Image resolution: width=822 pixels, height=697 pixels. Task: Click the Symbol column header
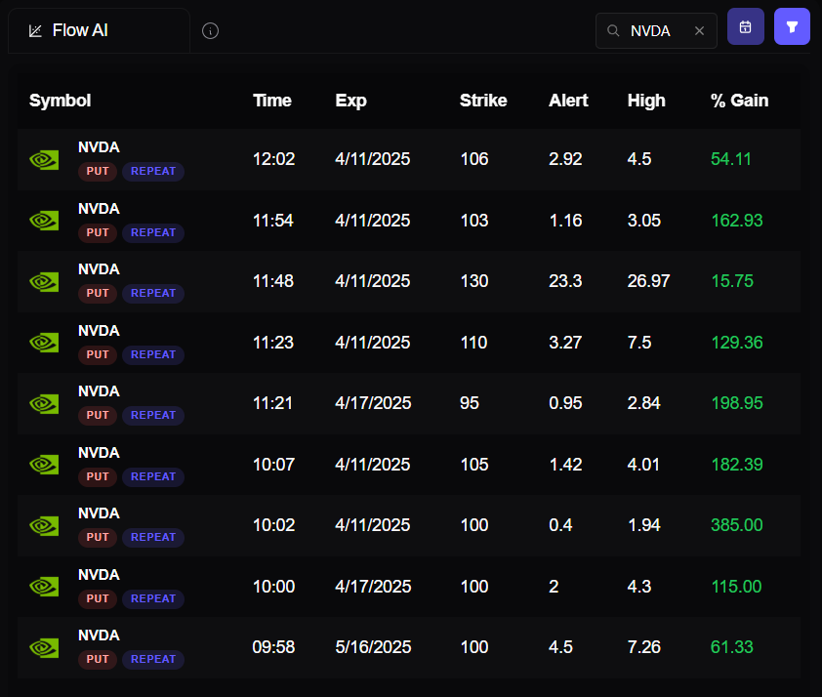[x=61, y=101]
